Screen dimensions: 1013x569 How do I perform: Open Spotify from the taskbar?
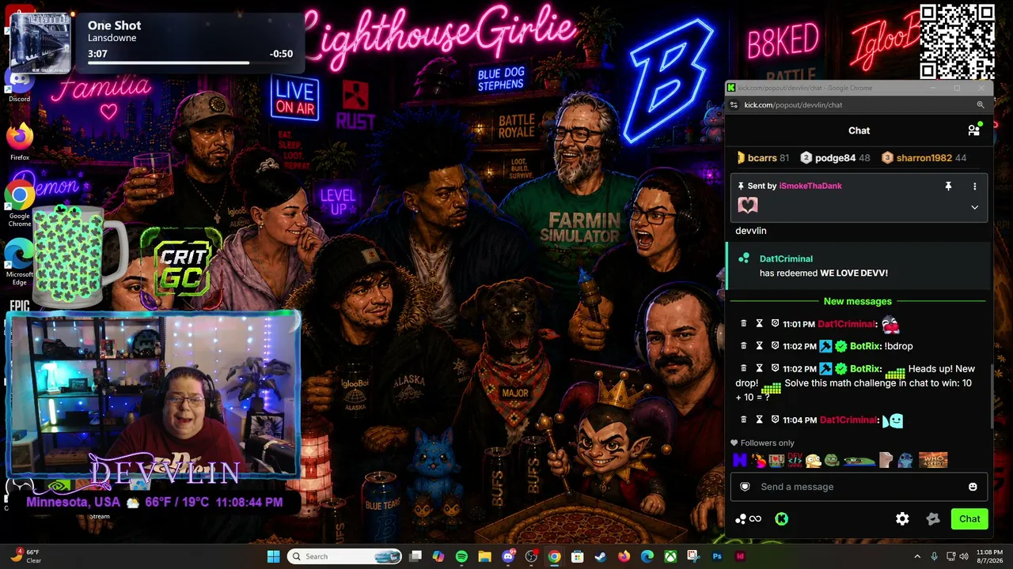coord(461,556)
